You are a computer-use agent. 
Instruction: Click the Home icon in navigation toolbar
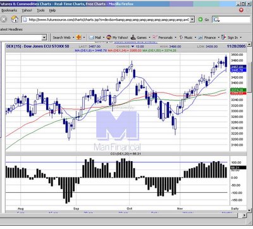coord(15,20)
